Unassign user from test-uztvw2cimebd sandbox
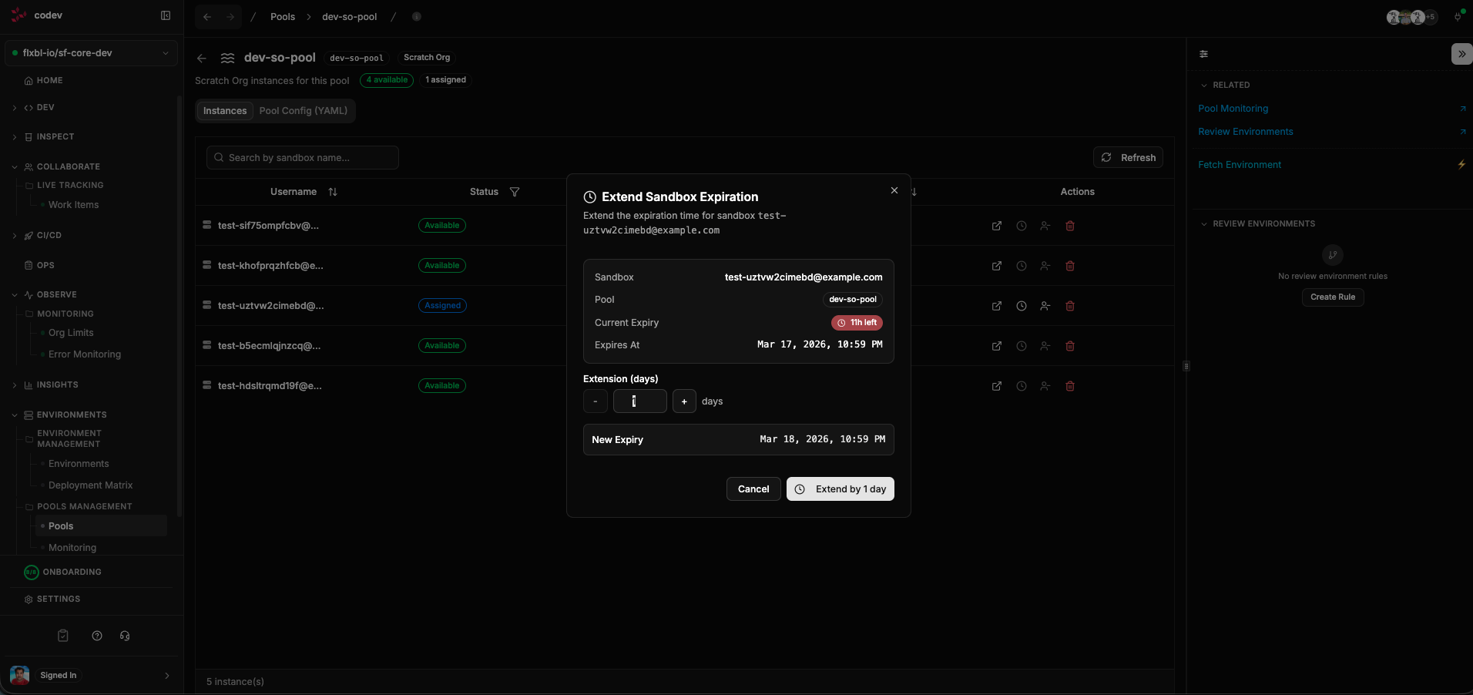This screenshot has width=1473, height=695. [1045, 306]
